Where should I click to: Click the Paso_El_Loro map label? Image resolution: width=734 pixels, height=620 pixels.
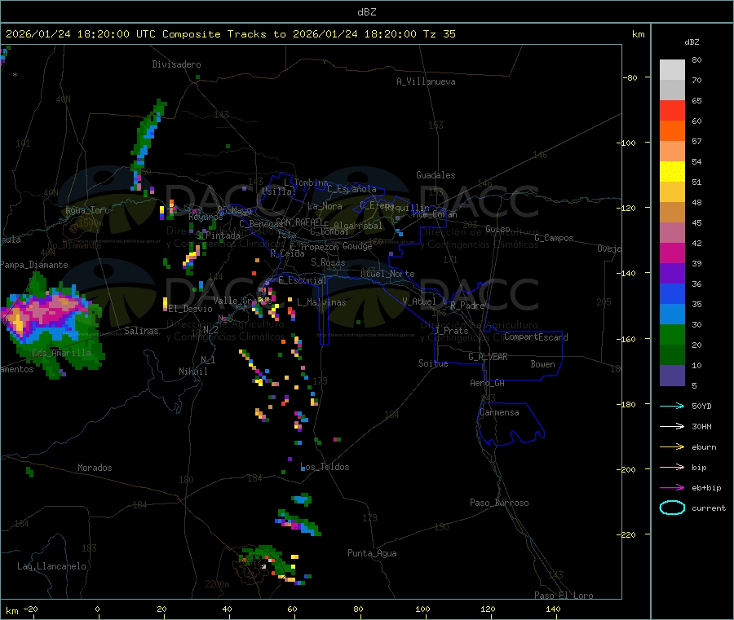pyautogui.click(x=564, y=596)
